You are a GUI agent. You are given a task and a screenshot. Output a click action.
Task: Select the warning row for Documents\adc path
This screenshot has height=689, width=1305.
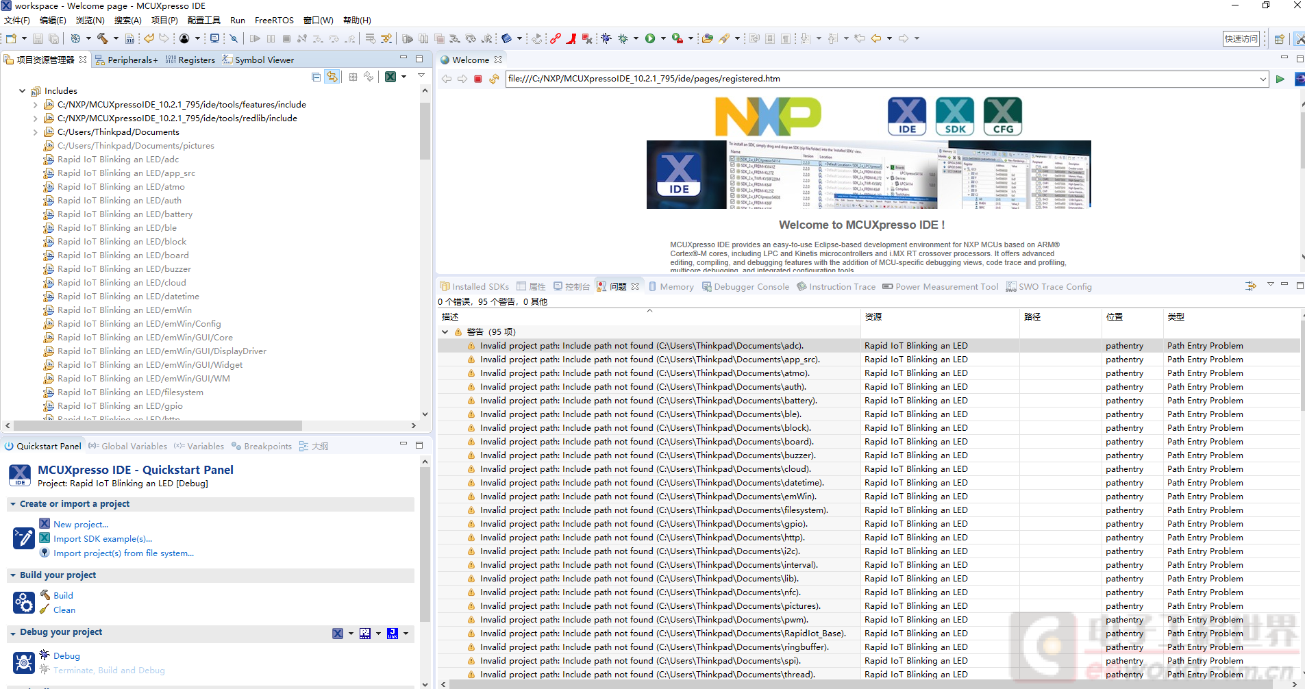pyautogui.click(x=869, y=346)
